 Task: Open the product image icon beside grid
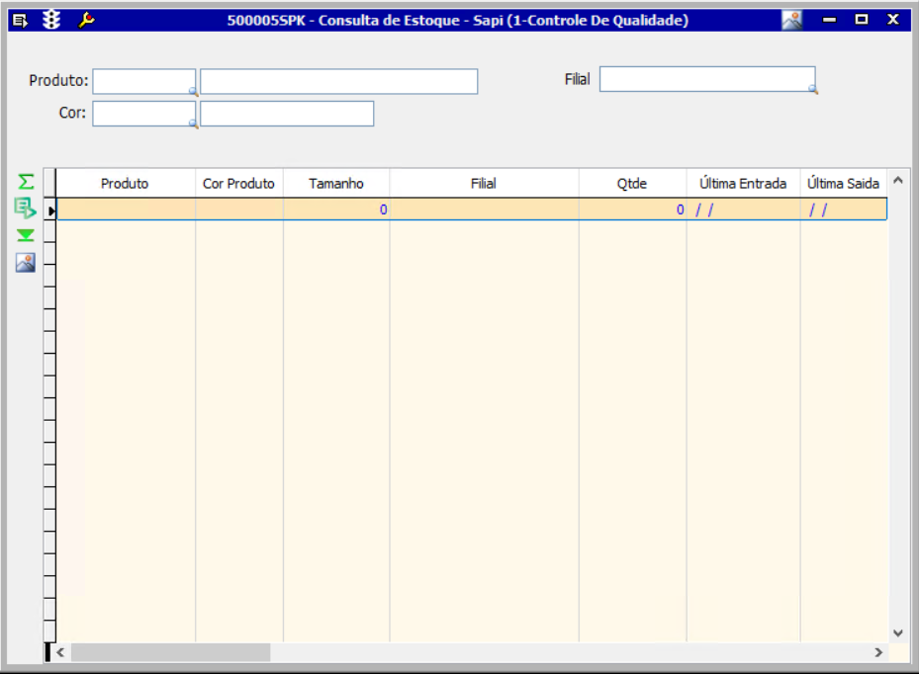25,262
